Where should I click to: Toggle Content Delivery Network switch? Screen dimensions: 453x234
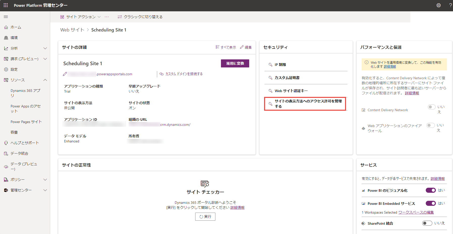[432, 107]
